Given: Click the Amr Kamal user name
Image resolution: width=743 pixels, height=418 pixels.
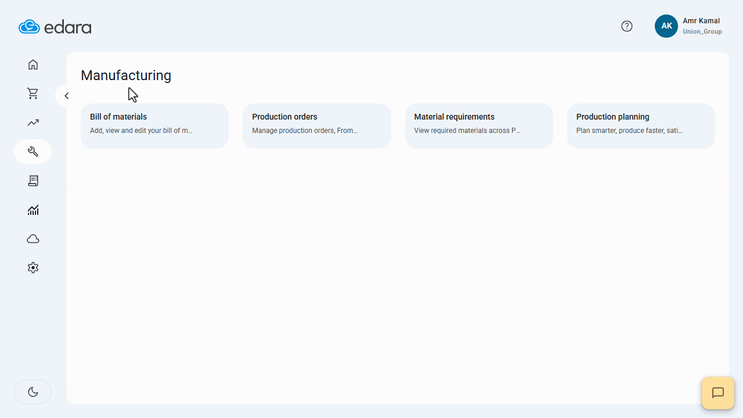Looking at the screenshot, I should tap(701, 21).
